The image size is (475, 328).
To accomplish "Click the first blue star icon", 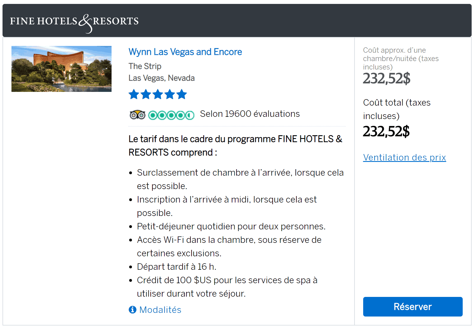I will tap(134, 94).
